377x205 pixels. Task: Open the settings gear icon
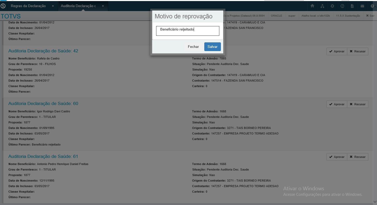coord(332,6)
